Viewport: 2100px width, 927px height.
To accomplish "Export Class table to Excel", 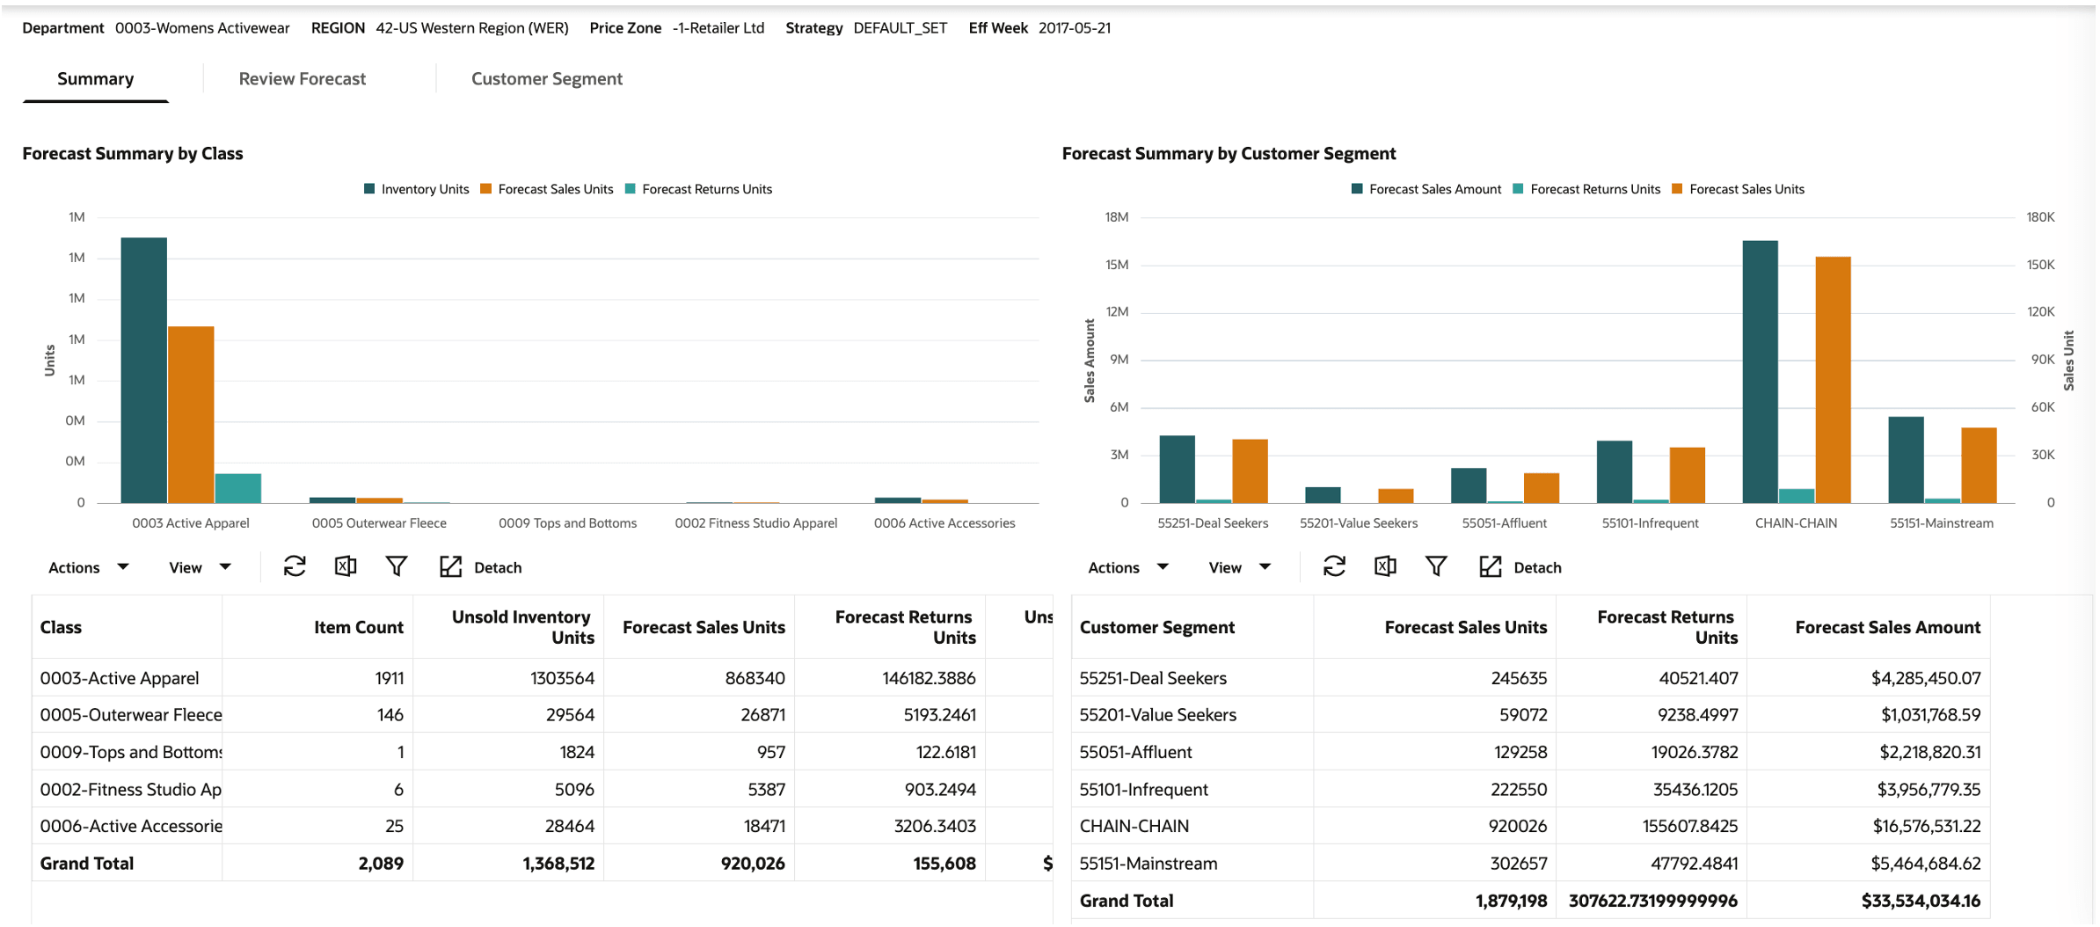I will (346, 567).
